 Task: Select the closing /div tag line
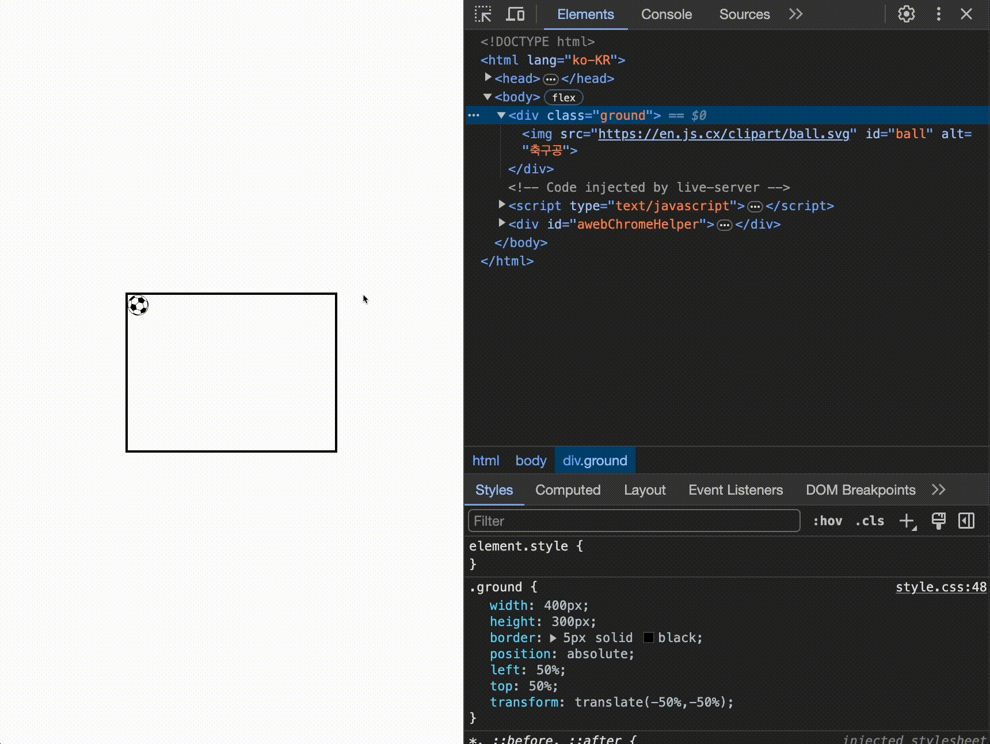coord(531,169)
